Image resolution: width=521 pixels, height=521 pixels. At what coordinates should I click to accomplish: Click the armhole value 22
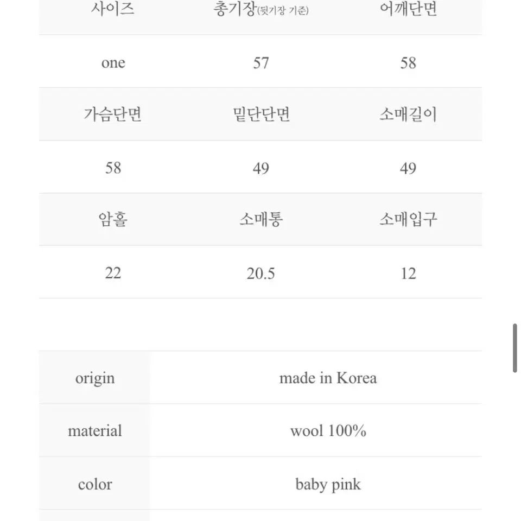pyautogui.click(x=113, y=273)
